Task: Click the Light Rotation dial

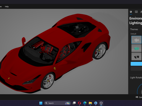Action: tap(140, 89)
